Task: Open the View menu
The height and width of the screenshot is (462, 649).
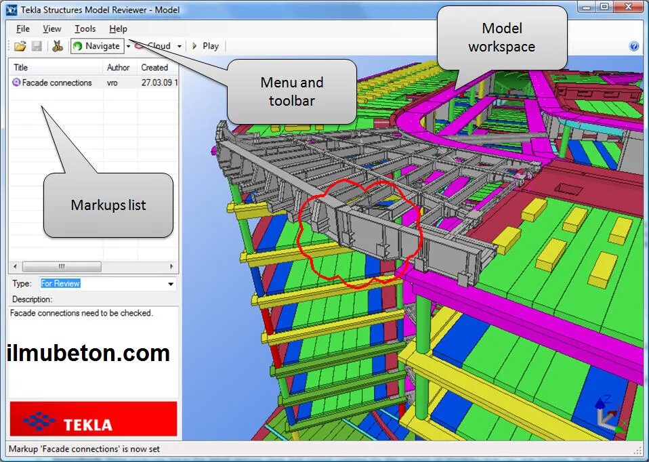Action: (x=51, y=29)
